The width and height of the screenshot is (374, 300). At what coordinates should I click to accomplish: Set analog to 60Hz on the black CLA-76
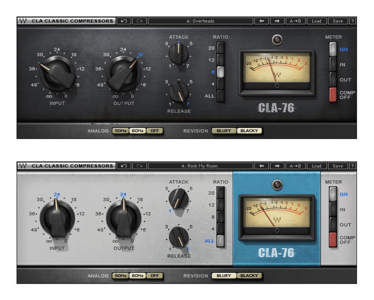(x=137, y=131)
